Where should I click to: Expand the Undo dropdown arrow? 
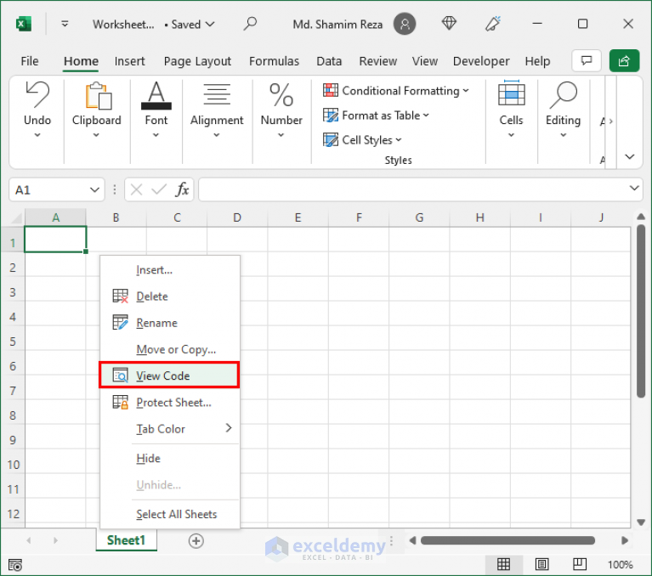point(37,135)
